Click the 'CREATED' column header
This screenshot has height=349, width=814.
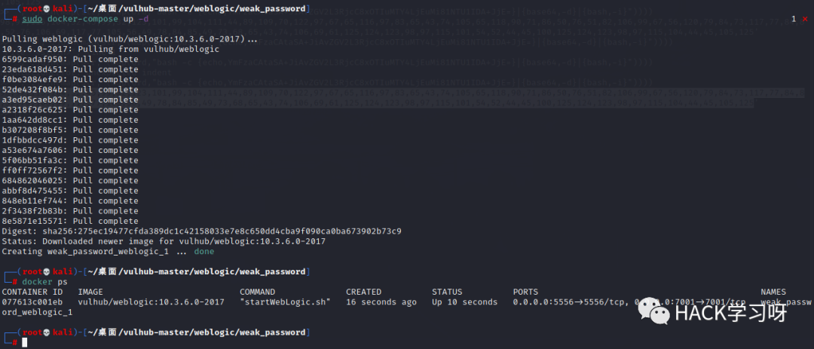(x=364, y=292)
